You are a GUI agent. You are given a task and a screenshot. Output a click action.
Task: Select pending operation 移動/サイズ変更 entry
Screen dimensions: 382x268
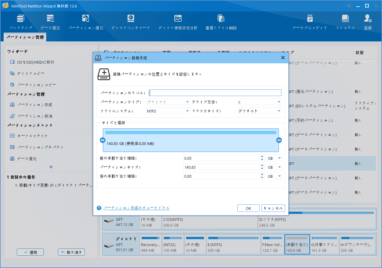coord(54,185)
